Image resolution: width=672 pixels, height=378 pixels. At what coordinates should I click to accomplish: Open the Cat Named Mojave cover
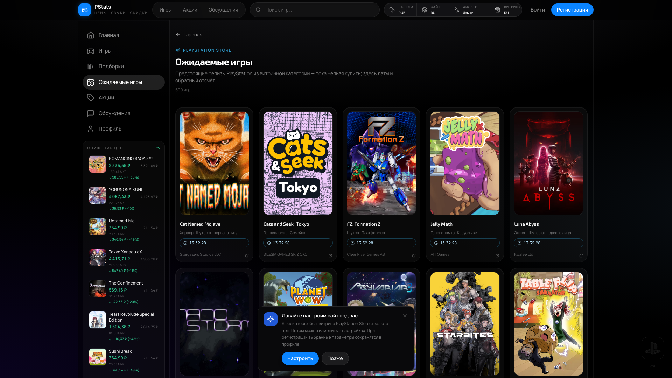pos(214,163)
